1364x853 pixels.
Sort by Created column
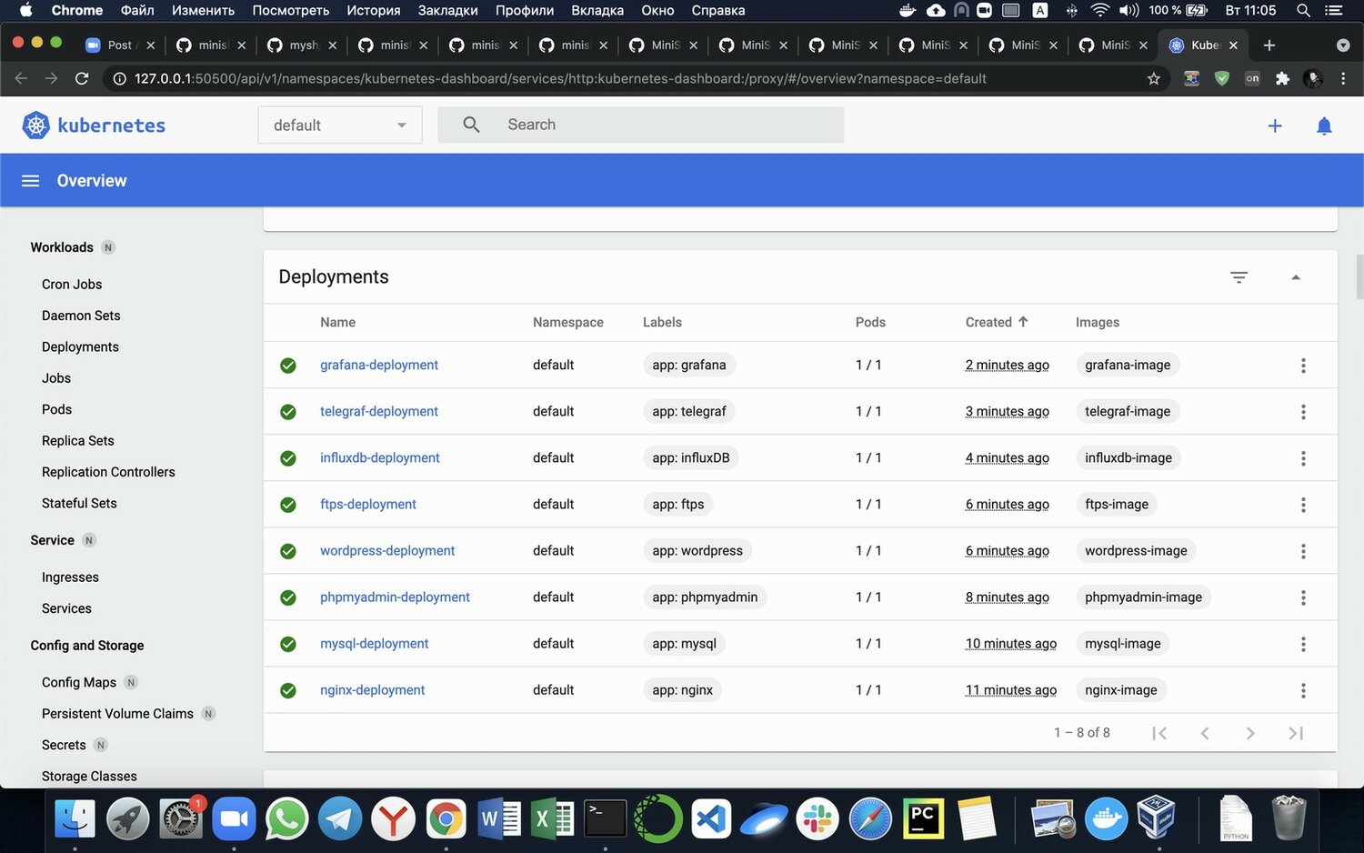[x=997, y=322]
